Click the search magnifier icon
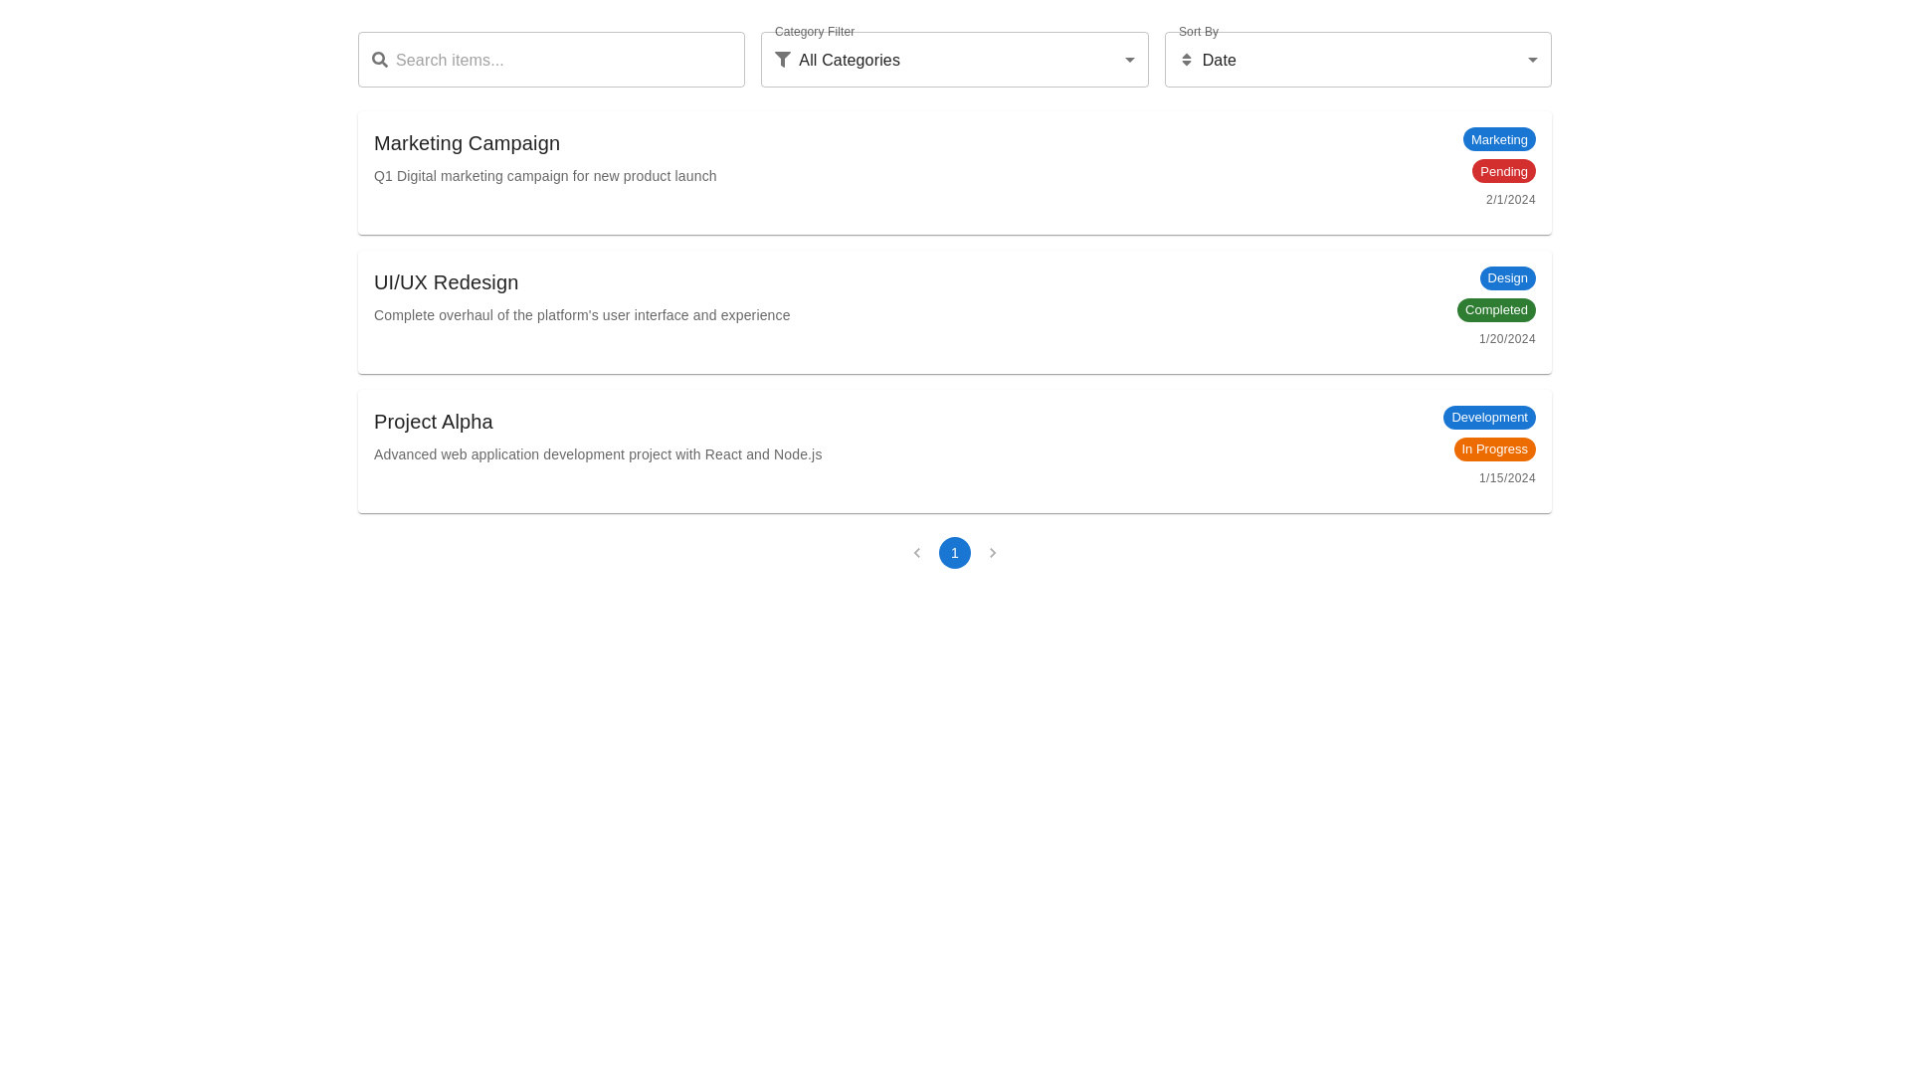 coord(379,60)
